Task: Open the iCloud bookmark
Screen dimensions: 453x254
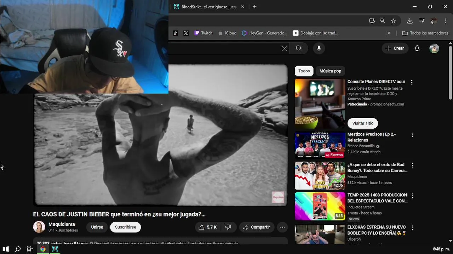Action: click(227, 33)
